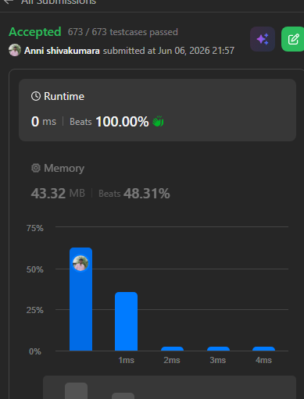Click the 25% axis label
The height and width of the screenshot is (399, 304).
click(x=34, y=310)
